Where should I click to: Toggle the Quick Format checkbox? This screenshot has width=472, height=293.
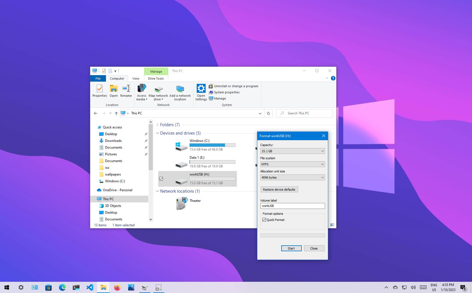(264, 220)
